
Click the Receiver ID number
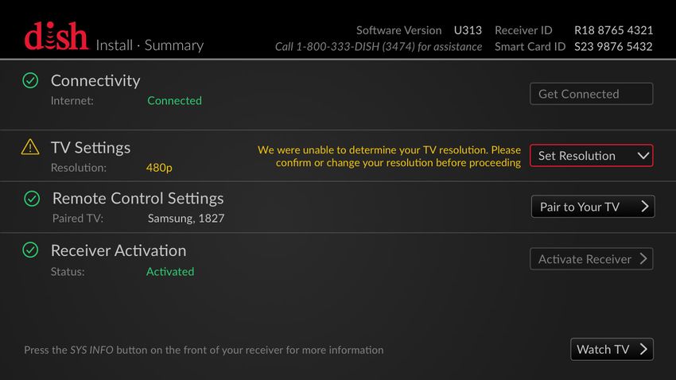(x=613, y=30)
